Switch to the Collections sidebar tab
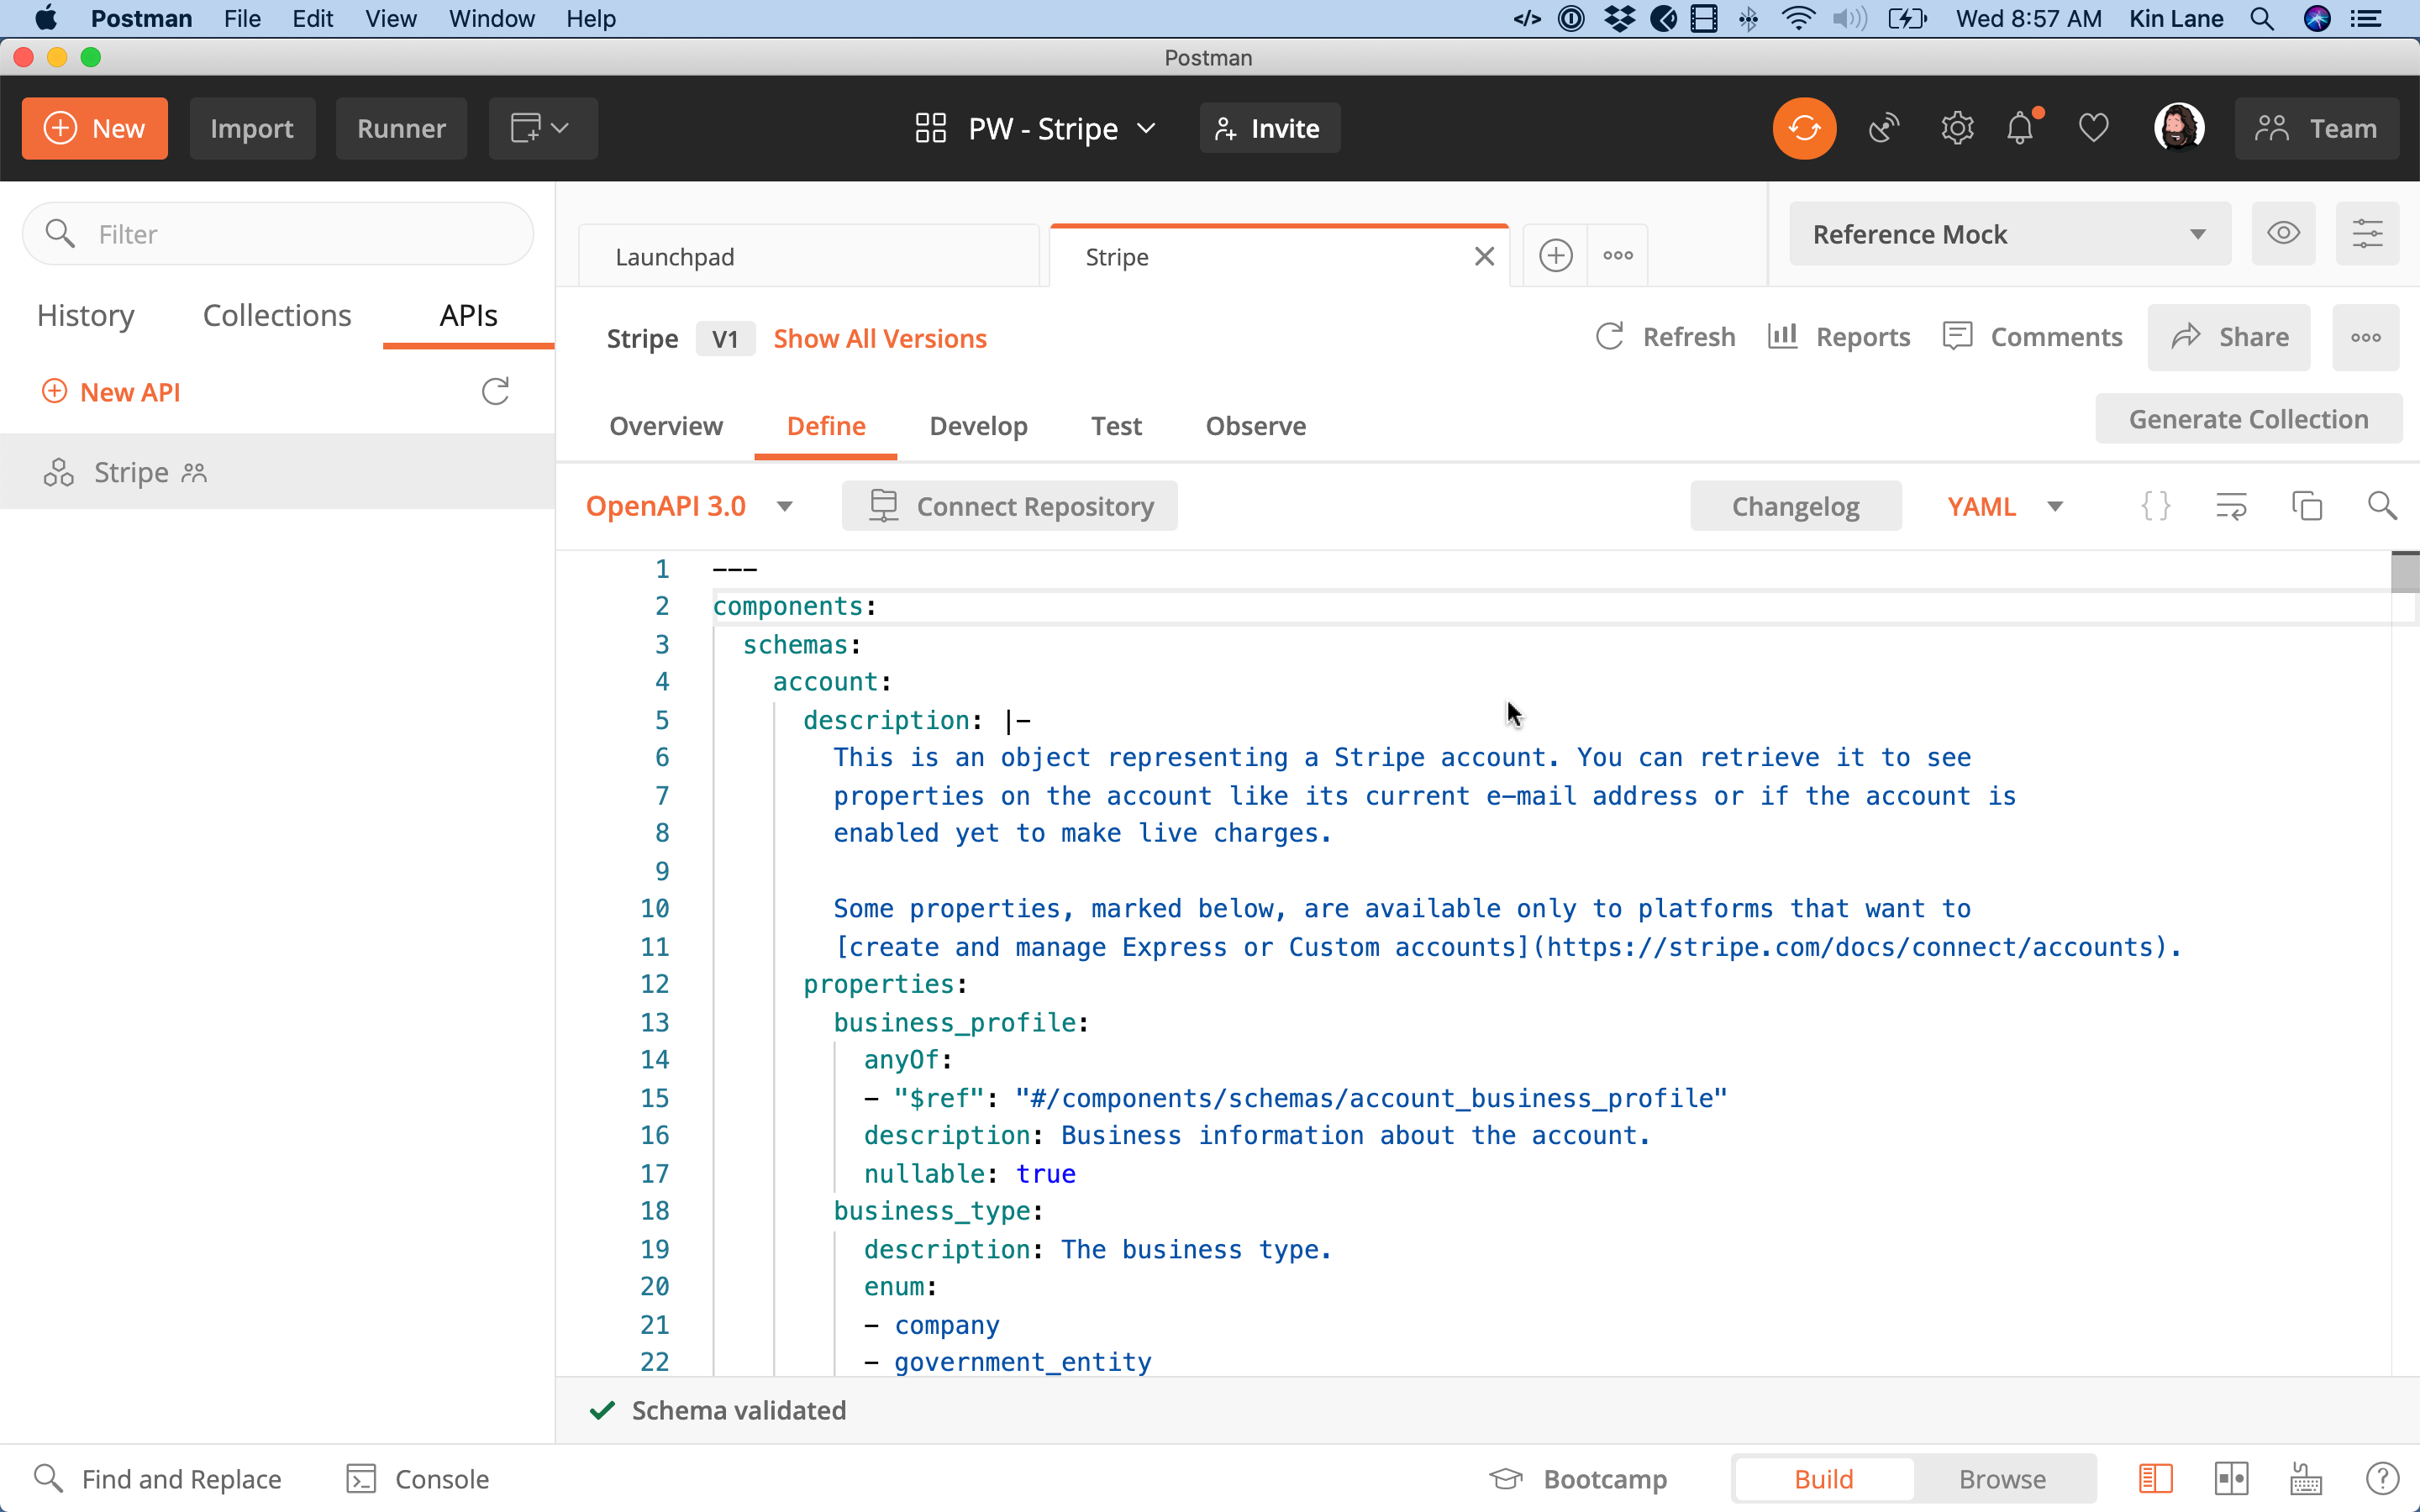This screenshot has width=2420, height=1512. [277, 315]
